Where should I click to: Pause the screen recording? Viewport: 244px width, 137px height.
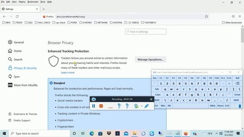click(x=93, y=106)
